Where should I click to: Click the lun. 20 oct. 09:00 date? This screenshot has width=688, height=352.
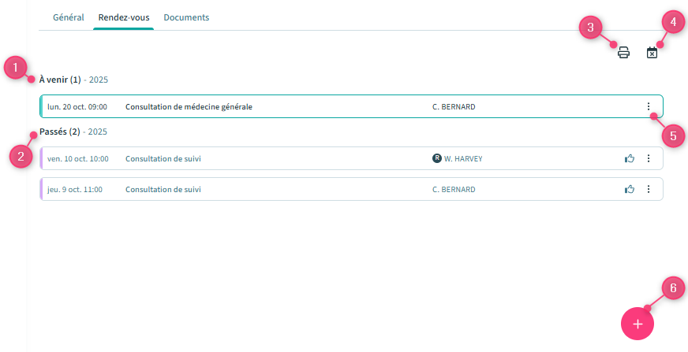(77, 106)
